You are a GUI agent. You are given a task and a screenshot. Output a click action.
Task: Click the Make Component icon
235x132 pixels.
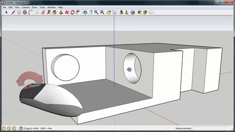(x=37, y=12)
